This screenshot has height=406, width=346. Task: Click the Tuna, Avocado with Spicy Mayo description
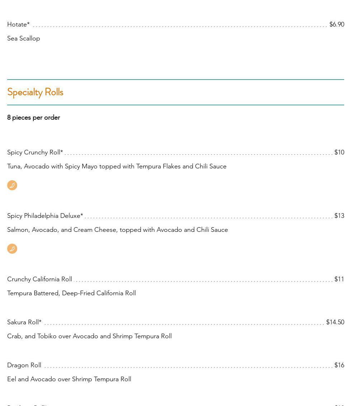coord(117,166)
